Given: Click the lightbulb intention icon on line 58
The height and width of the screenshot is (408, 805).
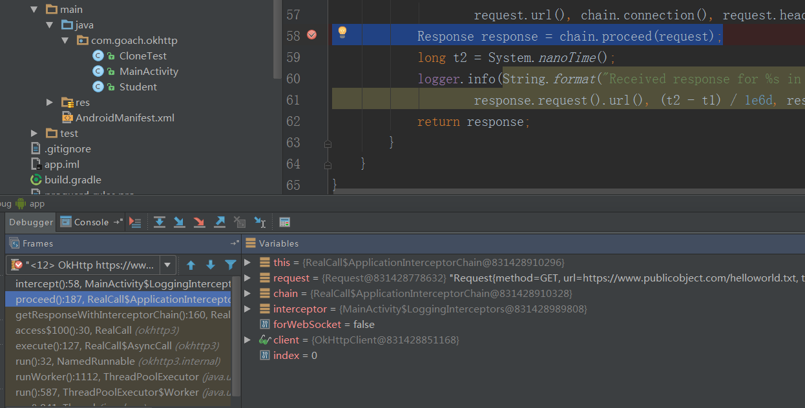Looking at the screenshot, I should [342, 32].
